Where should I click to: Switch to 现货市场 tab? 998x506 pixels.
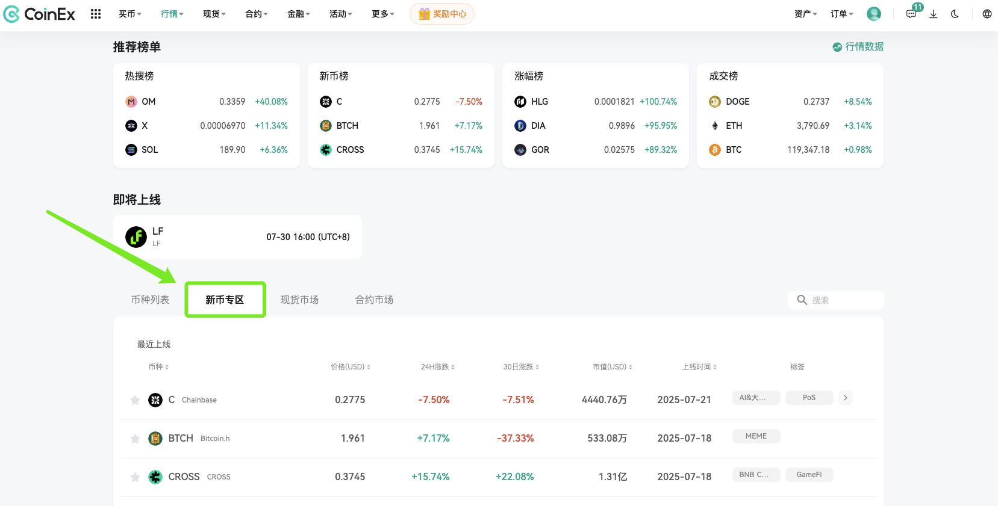(x=300, y=300)
